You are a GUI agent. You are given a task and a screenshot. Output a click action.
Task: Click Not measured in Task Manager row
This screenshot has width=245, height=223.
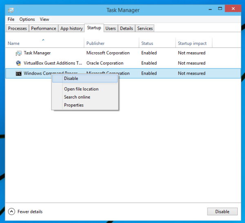(192, 53)
